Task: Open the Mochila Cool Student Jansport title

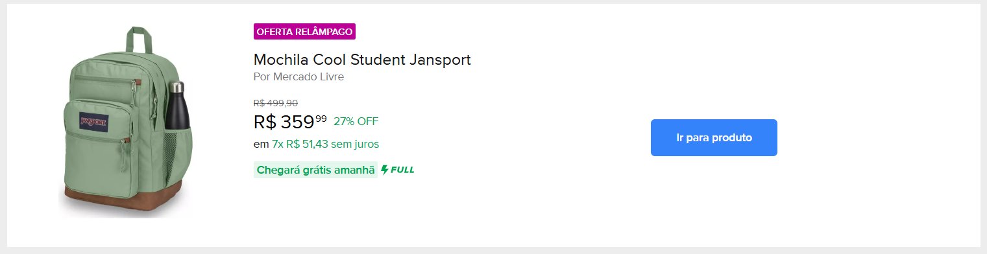Action: point(362,60)
